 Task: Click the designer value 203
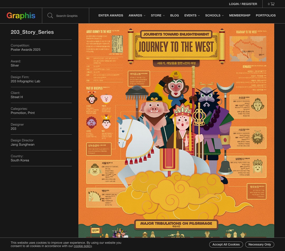click(x=13, y=129)
